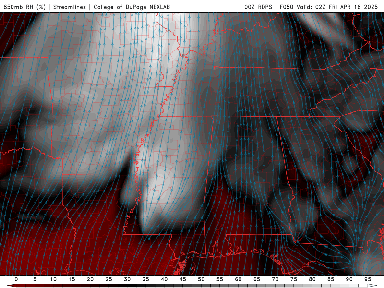Click the 0 label on the color scale
This screenshot has height=288, width=384.
pos(16,279)
